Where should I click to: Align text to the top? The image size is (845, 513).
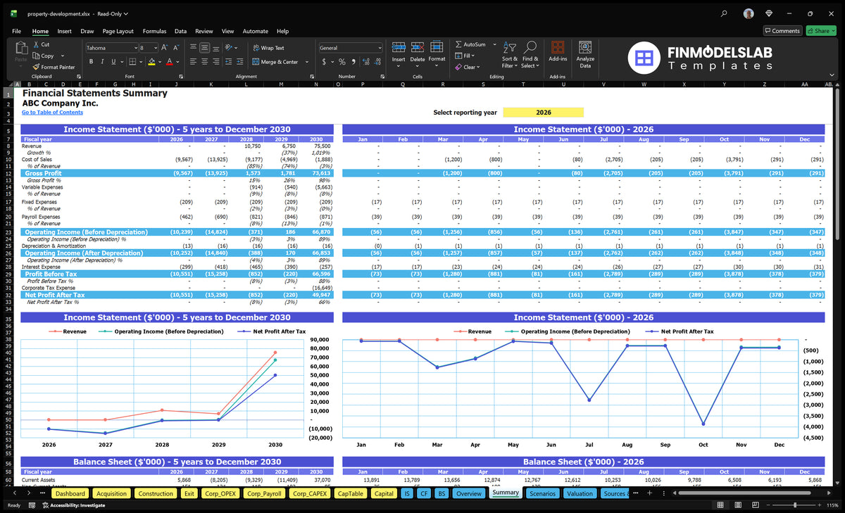click(194, 48)
